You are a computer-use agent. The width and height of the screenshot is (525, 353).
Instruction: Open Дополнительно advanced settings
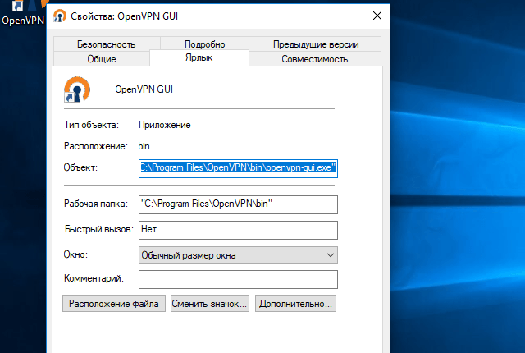(x=295, y=304)
